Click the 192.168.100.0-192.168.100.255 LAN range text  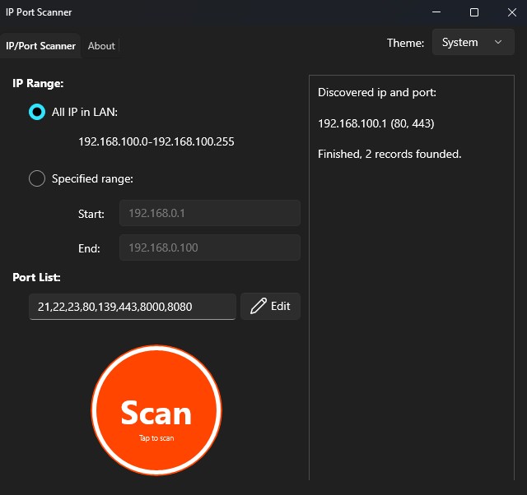[x=156, y=141]
